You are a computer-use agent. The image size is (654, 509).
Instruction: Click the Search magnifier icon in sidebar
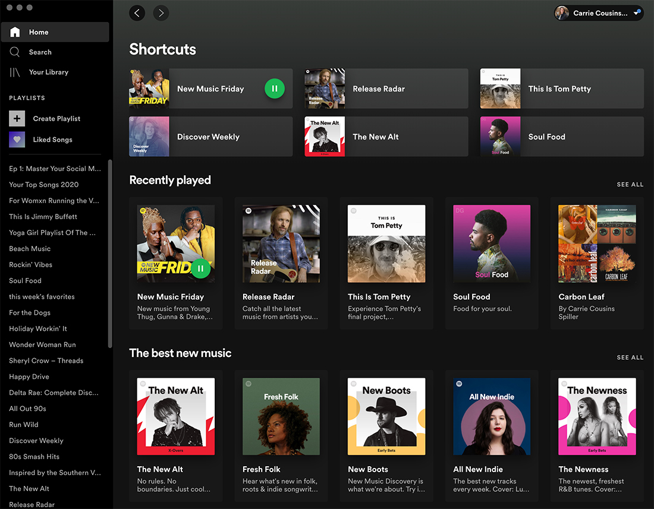[15, 52]
